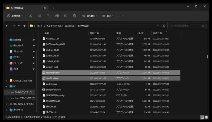Open ピクチャ in quick access
The width and height of the screenshot is (212, 122).
(x=17, y=57)
